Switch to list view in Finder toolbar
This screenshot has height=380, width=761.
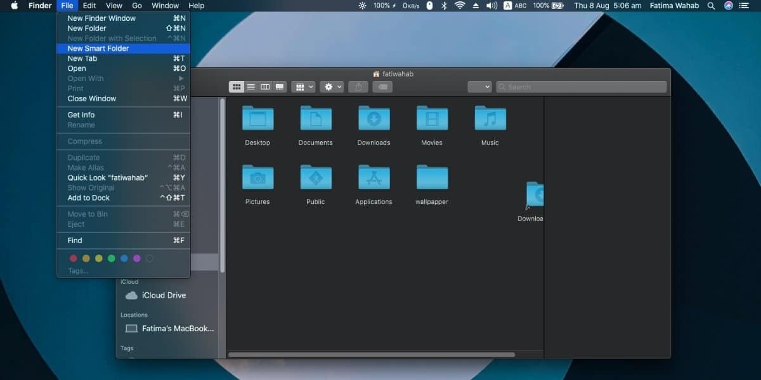pos(250,87)
